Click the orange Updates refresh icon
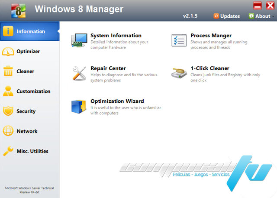 pos(216,16)
